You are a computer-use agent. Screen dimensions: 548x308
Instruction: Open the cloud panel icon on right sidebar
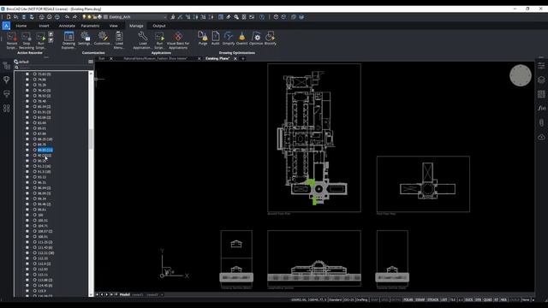541,137
